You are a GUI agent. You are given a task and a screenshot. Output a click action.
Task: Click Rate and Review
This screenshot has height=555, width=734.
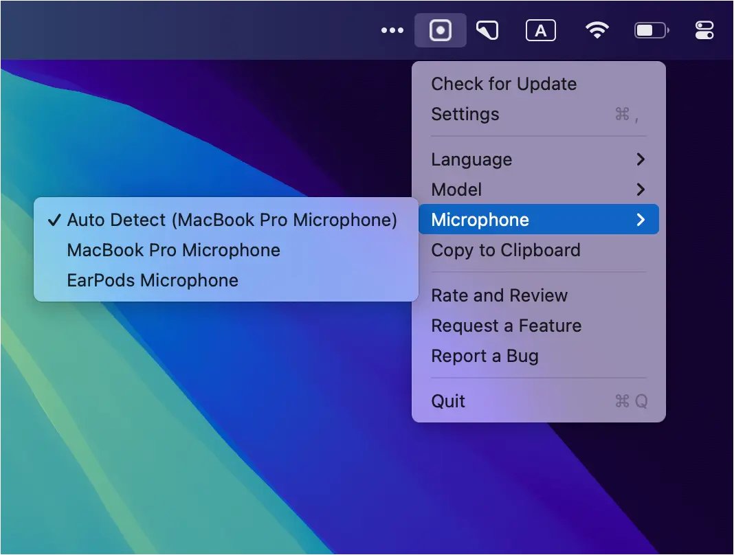(500, 295)
